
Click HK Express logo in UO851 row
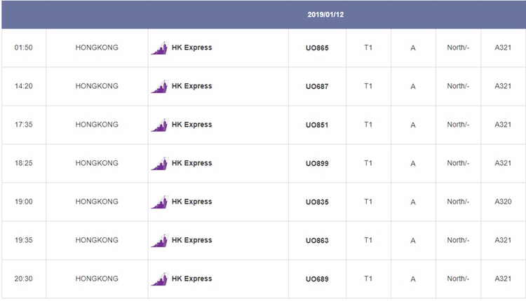tap(159, 125)
